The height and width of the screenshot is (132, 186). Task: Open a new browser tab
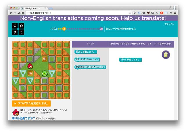pyautogui.click(x=51, y=9)
